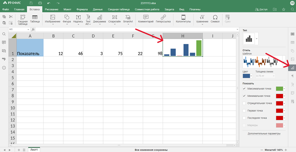Insert a SmartArt graphic
Screen dimensions: 296x152
(128, 19)
